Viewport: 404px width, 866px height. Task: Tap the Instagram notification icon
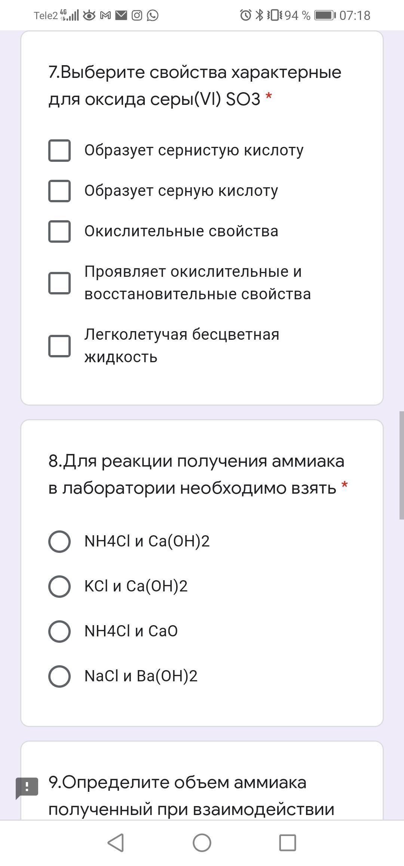click(x=137, y=15)
